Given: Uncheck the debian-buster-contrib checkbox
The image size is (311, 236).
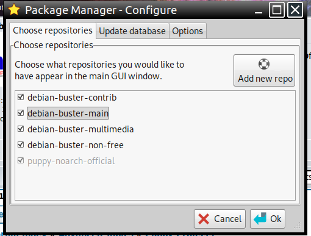Looking at the screenshot, I should point(21,97).
